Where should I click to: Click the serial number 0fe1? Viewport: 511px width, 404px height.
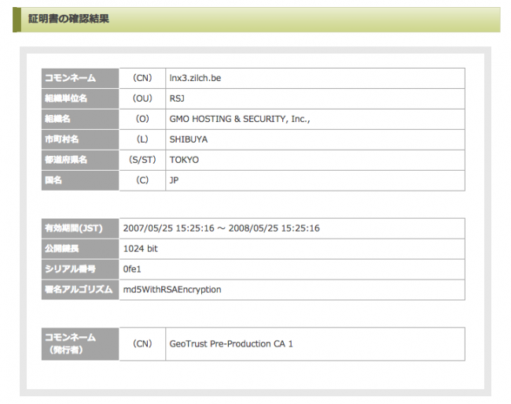pos(132,269)
